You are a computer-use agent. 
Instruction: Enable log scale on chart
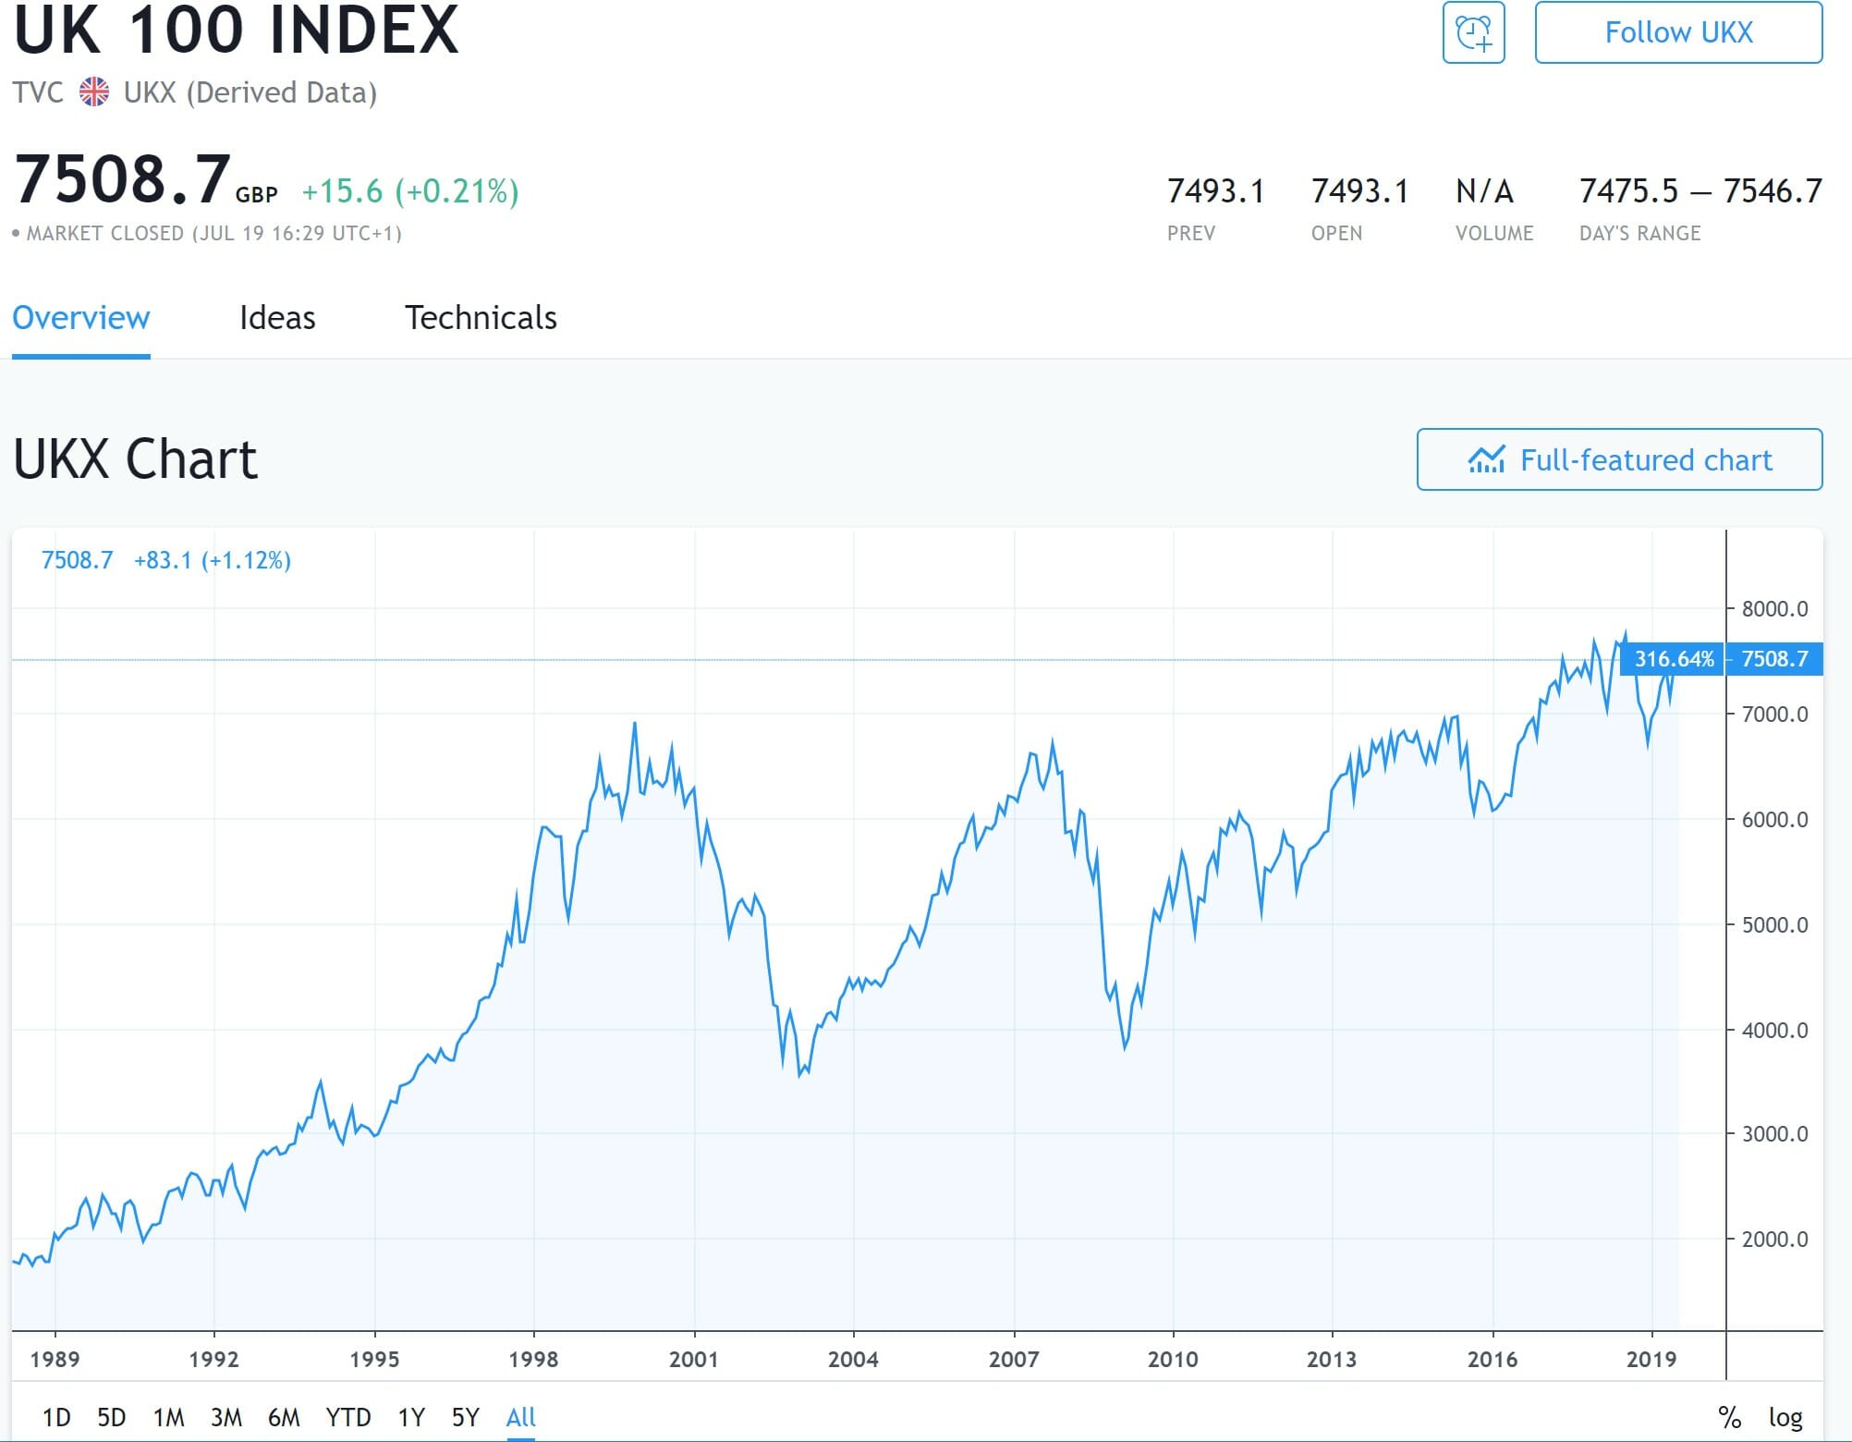coord(1785,1417)
